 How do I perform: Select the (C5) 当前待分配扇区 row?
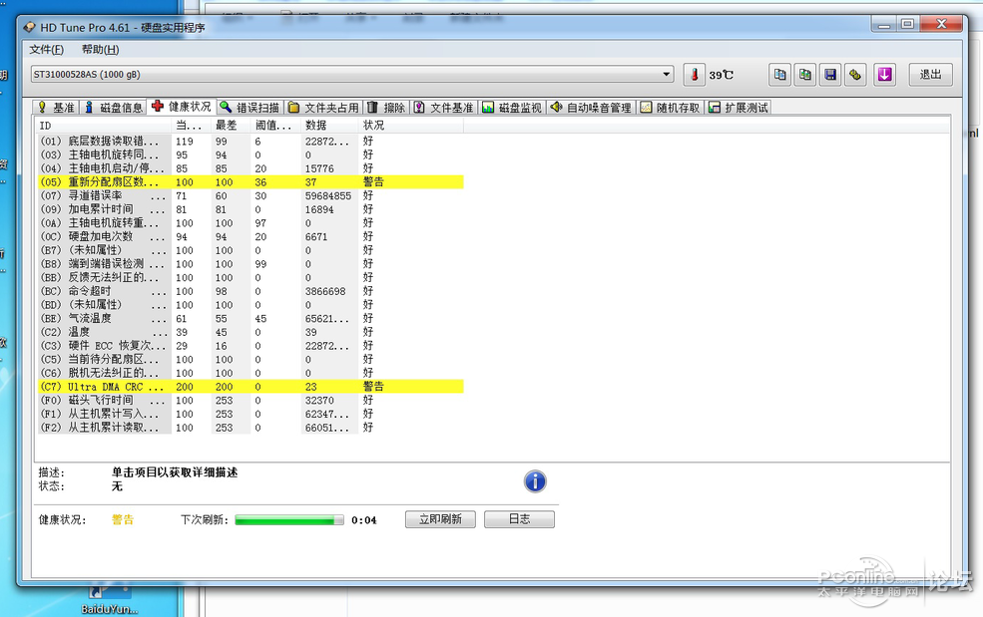(250, 360)
